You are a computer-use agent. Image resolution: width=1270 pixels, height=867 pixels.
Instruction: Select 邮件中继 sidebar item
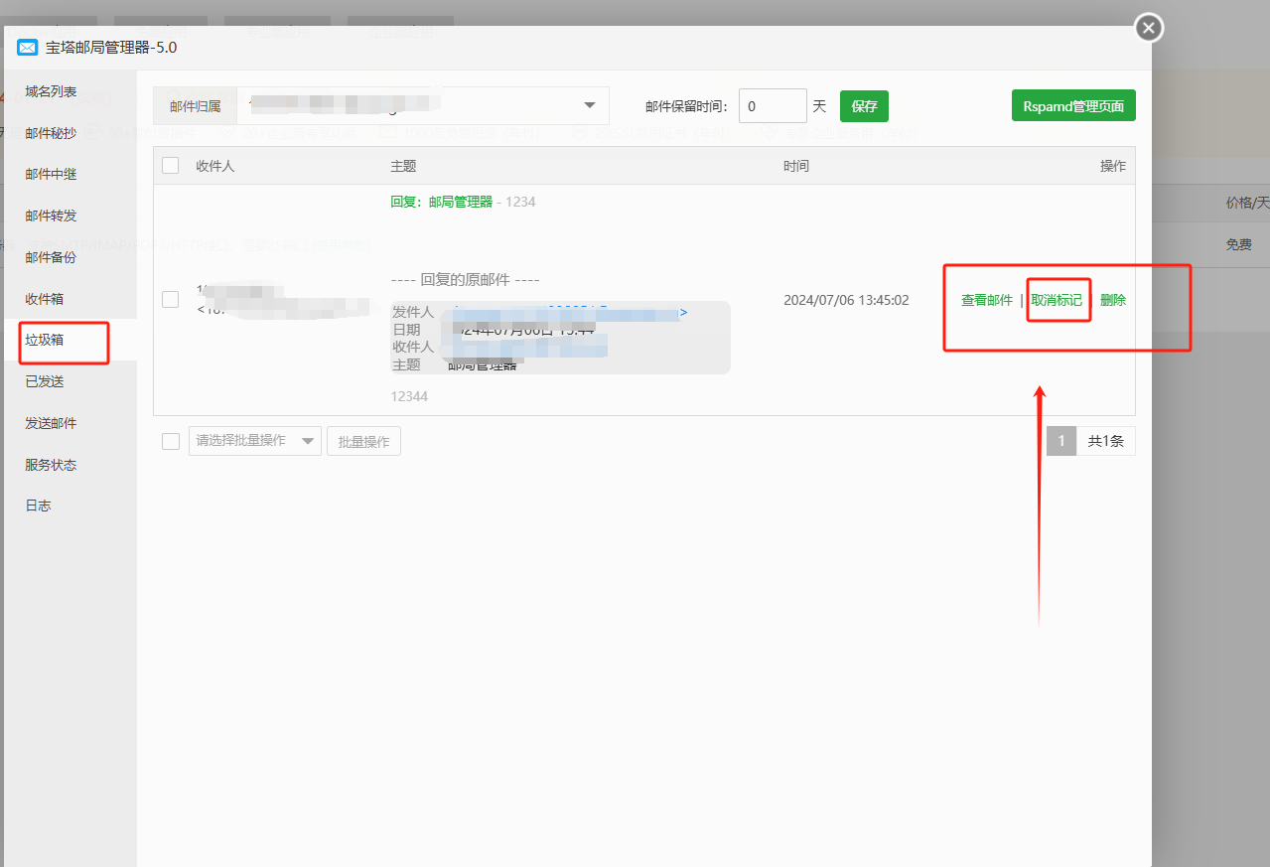tap(51, 175)
